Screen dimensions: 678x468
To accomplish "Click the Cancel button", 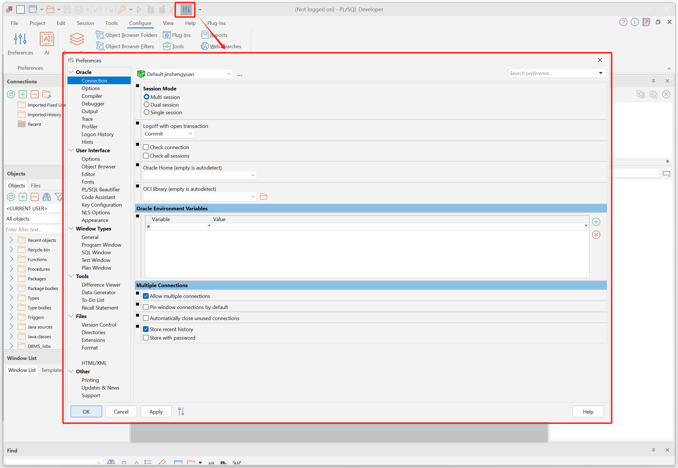I will pyautogui.click(x=121, y=412).
